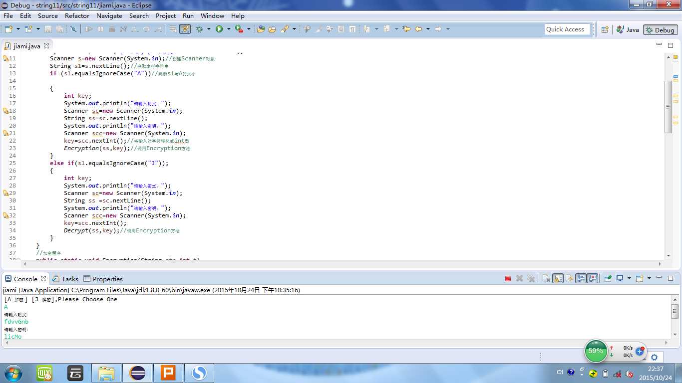Launch Debug with the bug icon
The image size is (682, 383).
tap(200, 29)
